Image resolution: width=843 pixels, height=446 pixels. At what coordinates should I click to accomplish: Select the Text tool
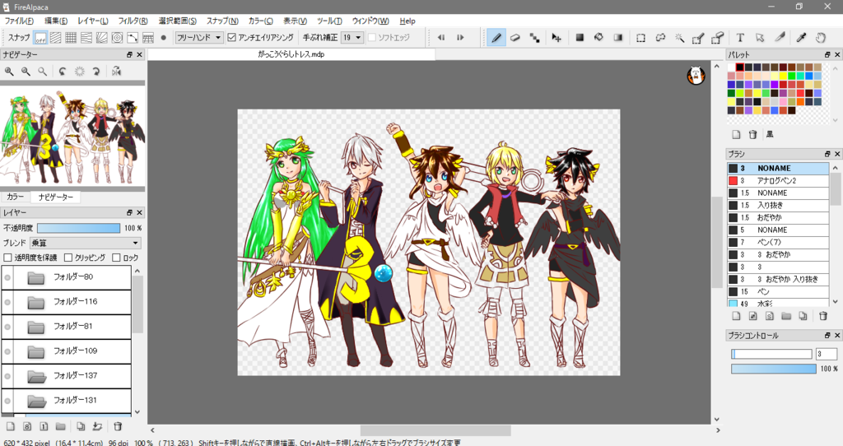pyautogui.click(x=740, y=38)
